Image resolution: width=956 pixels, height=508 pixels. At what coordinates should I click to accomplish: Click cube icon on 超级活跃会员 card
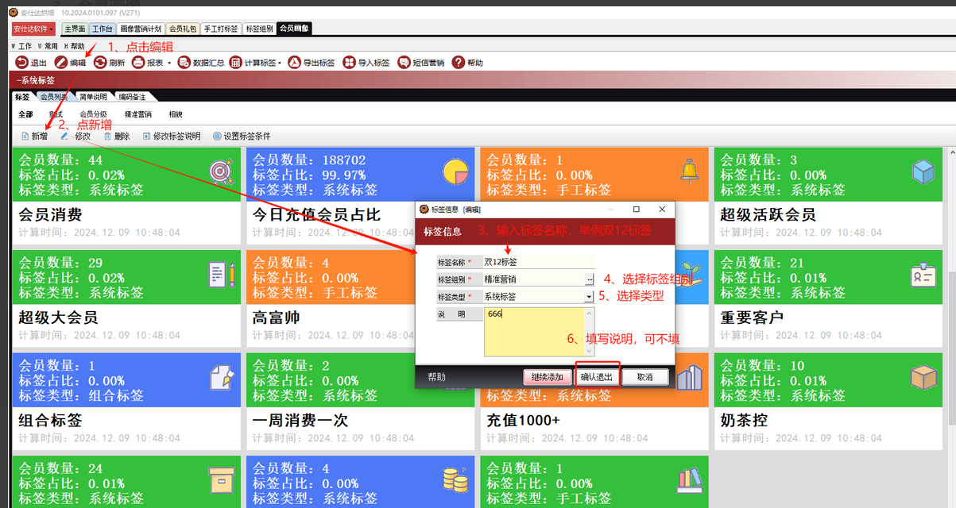(x=923, y=171)
